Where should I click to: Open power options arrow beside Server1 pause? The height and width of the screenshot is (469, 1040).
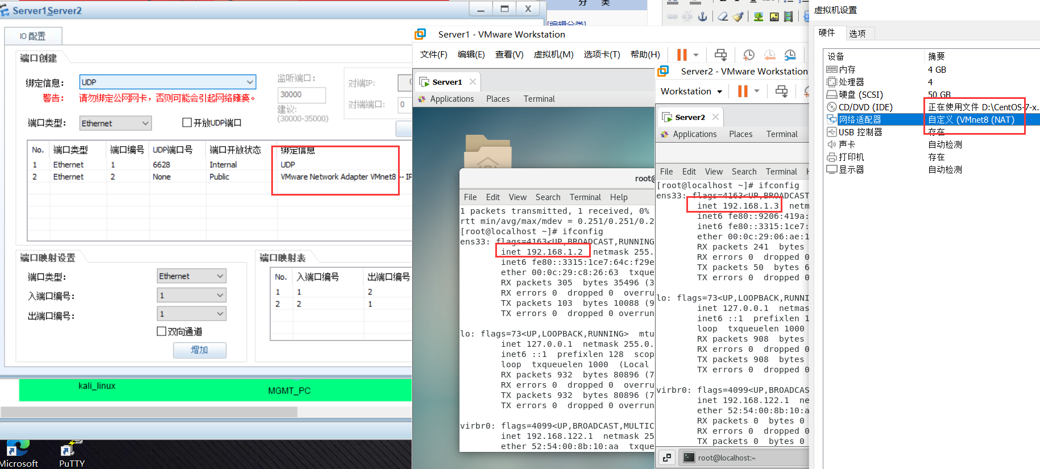pyautogui.click(x=696, y=55)
